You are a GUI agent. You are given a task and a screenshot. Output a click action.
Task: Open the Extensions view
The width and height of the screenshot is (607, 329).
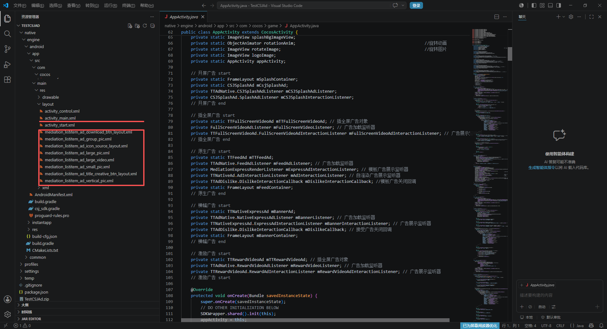pos(8,80)
